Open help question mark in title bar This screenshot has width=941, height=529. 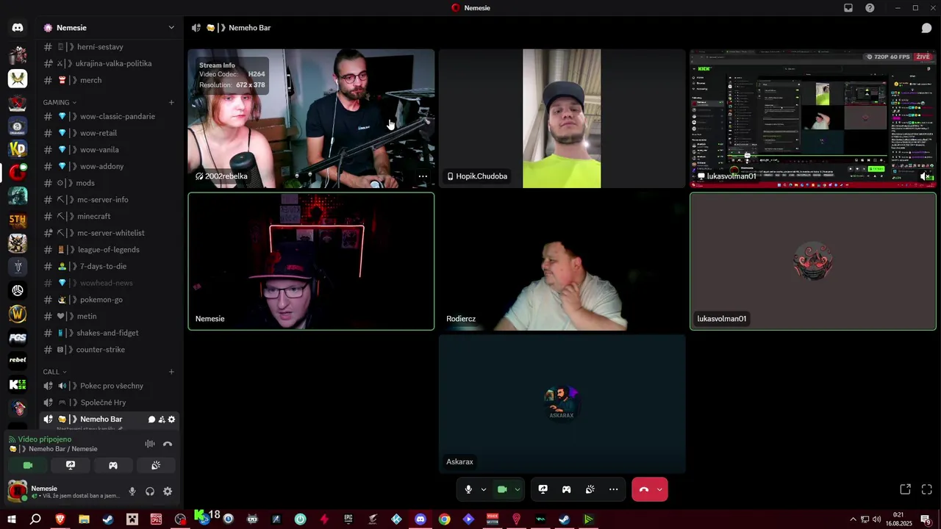click(x=870, y=8)
